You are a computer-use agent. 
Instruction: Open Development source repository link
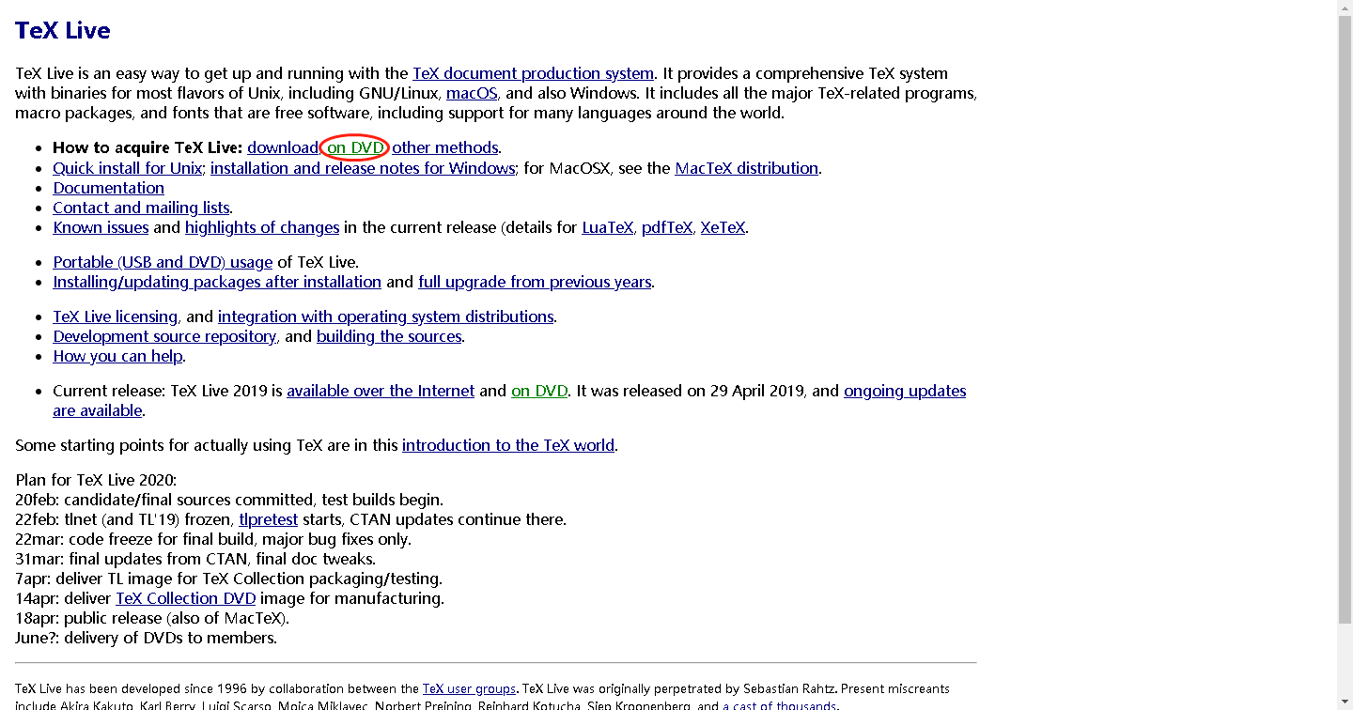click(x=164, y=336)
